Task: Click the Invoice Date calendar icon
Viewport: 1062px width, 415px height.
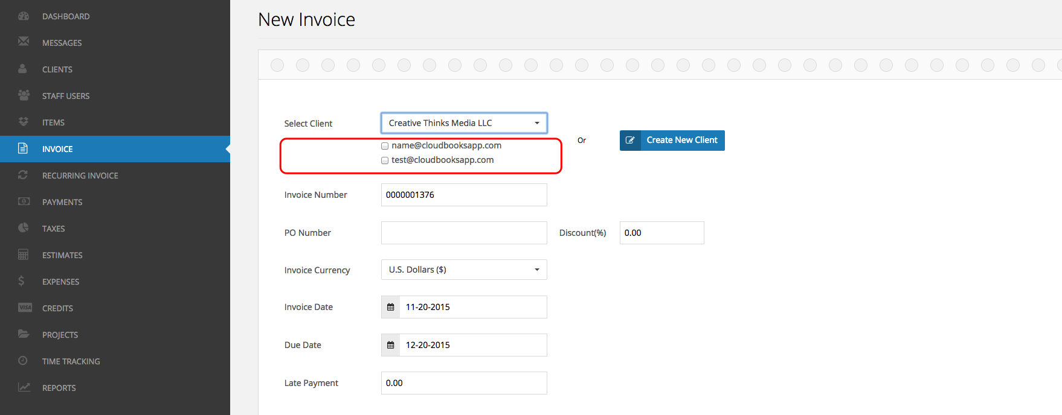Action: [x=391, y=307]
